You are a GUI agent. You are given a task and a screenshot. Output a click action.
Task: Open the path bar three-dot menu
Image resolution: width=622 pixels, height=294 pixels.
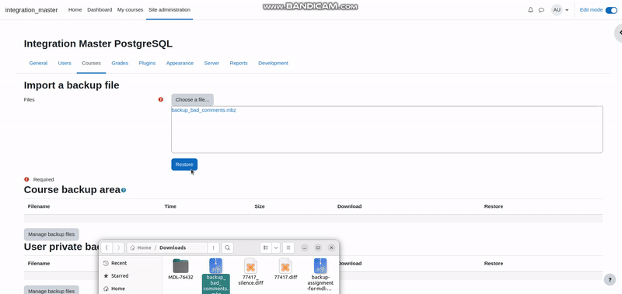pyautogui.click(x=213, y=247)
